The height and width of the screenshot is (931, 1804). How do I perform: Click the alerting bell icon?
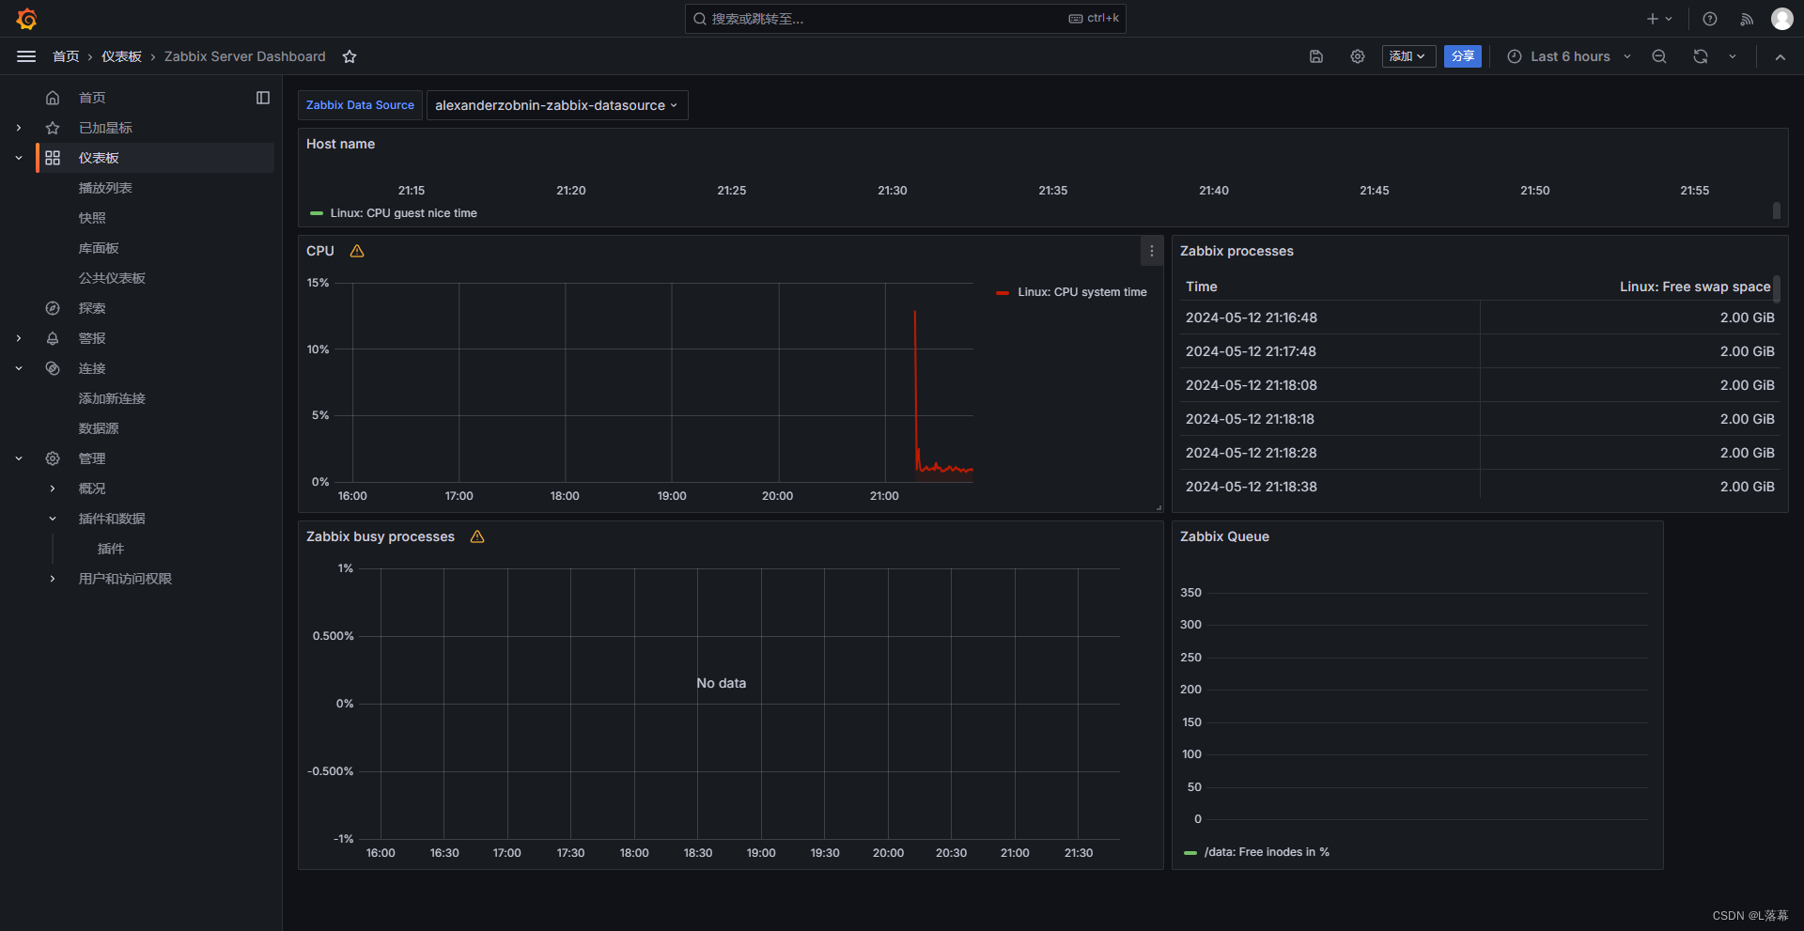click(53, 338)
